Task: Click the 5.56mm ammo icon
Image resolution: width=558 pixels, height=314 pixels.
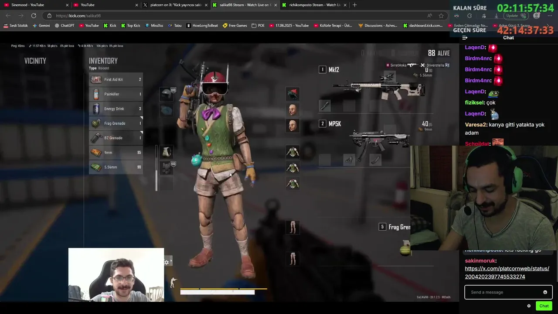Action: [x=96, y=167]
